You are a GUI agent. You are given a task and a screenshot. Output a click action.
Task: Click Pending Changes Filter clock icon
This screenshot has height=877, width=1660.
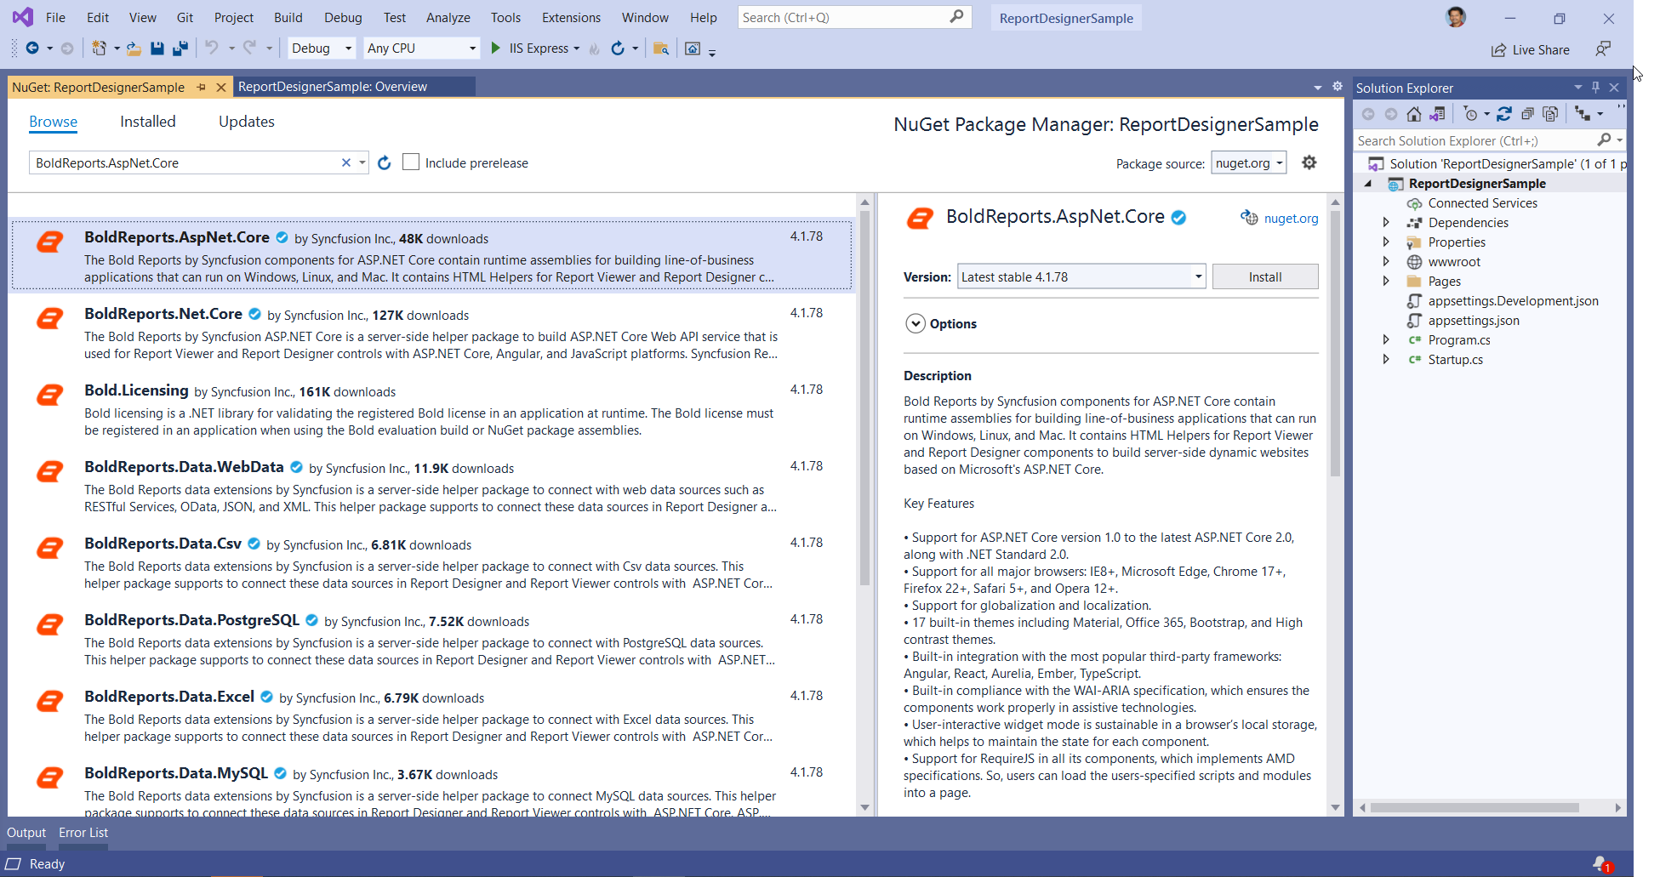point(1470,114)
